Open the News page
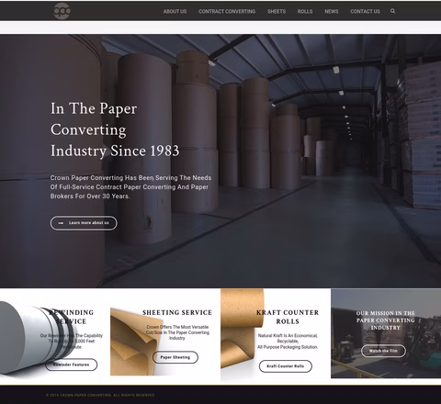Image resolution: width=441 pixels, height=404 pixels. click(x=332, y=11)
